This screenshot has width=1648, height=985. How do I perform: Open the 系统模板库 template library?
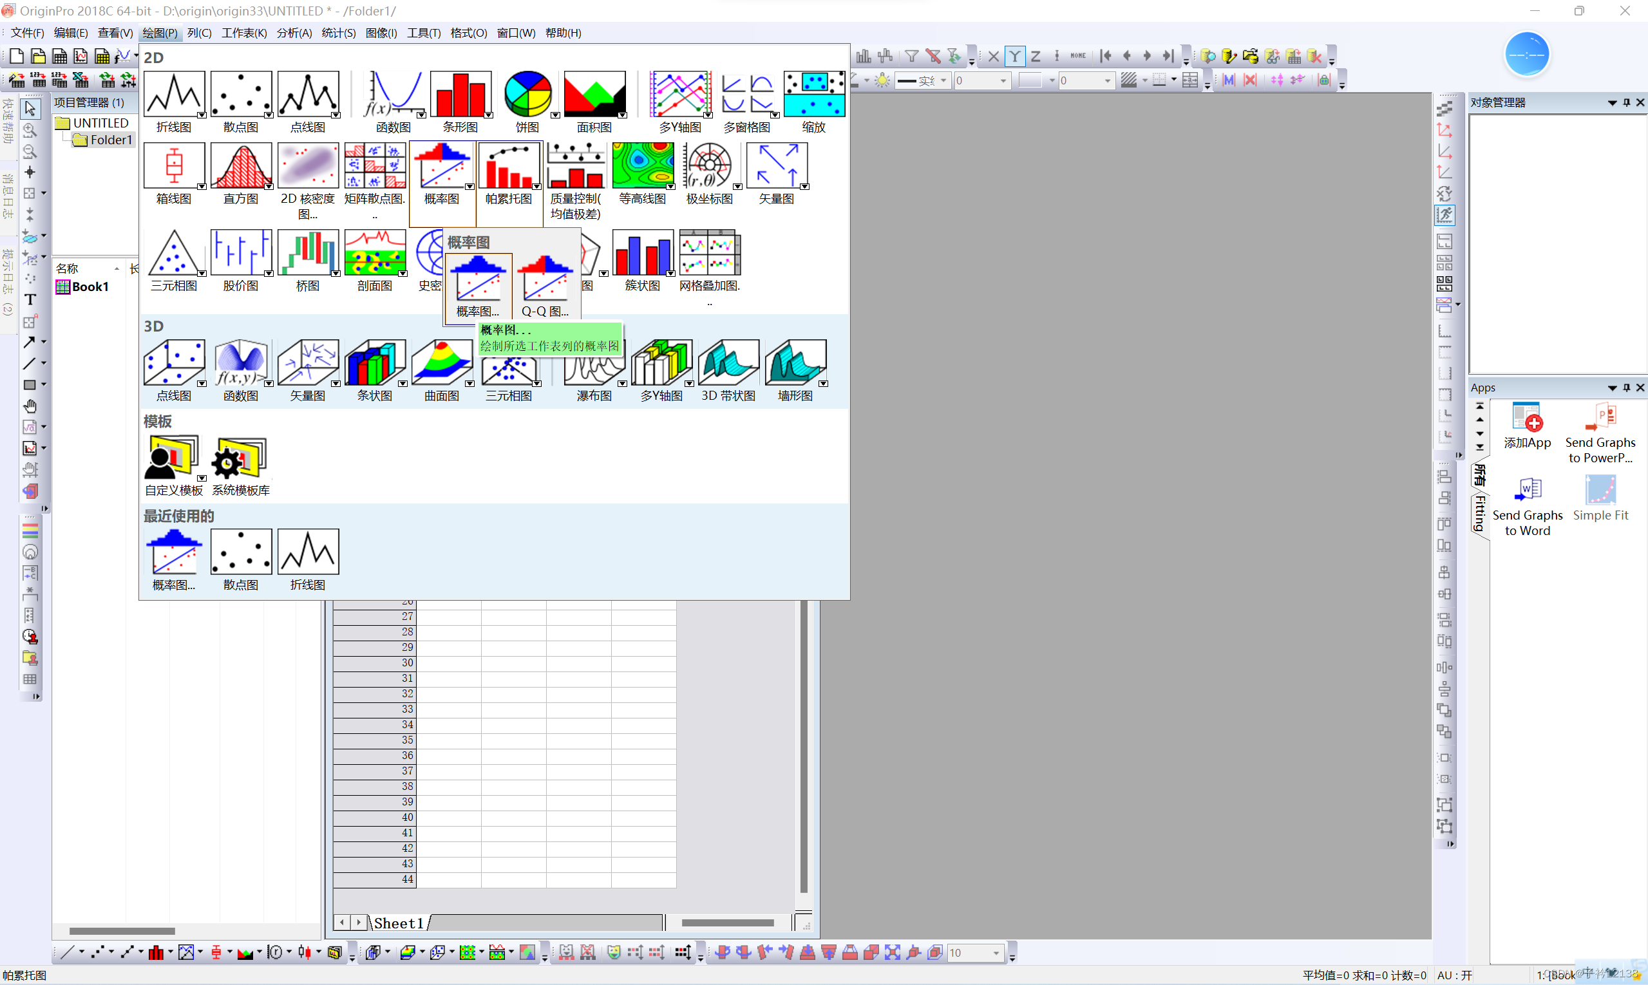point(240,458)
